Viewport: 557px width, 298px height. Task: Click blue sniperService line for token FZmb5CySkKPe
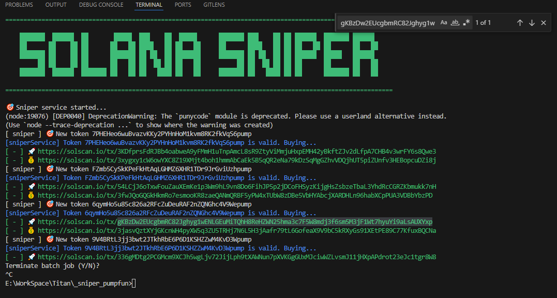(x=160, y=177)
